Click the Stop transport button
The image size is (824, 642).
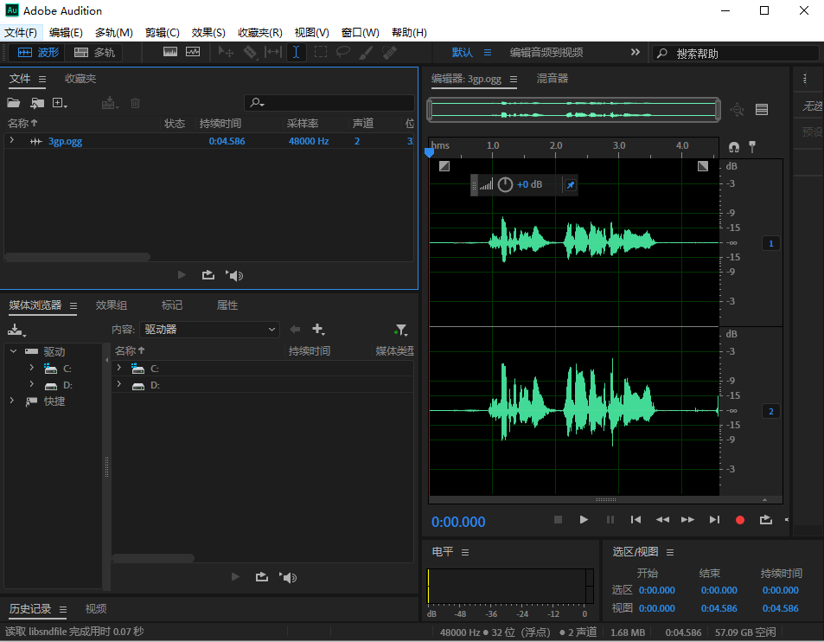[558, 519]
